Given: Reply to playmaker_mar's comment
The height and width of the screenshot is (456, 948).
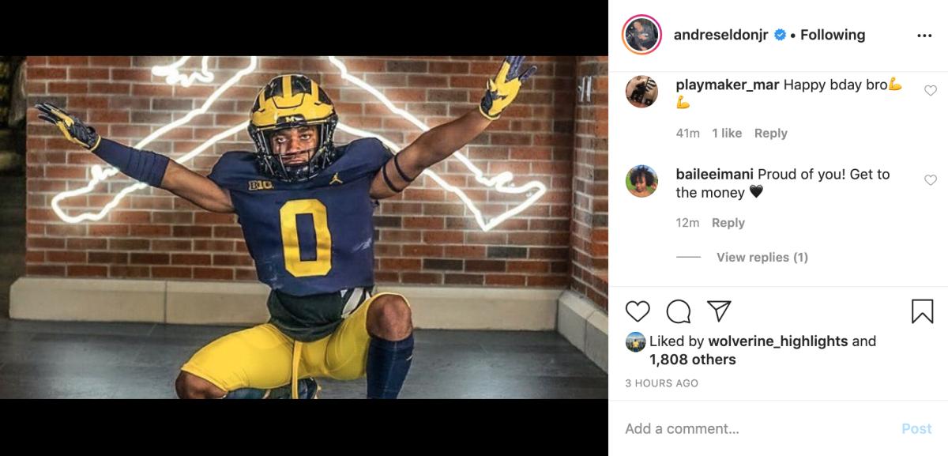Looking at the screenshot, I should [770, 133].
